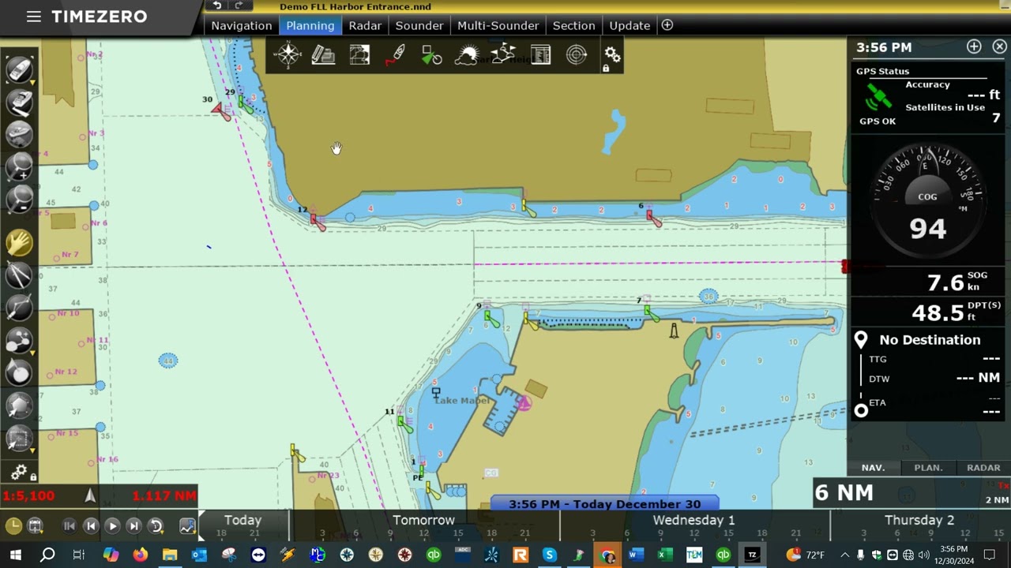The height and width of the screenshot is (568, 1011).
Task: Open the tide graph timeline button
Action: [187, 526]
